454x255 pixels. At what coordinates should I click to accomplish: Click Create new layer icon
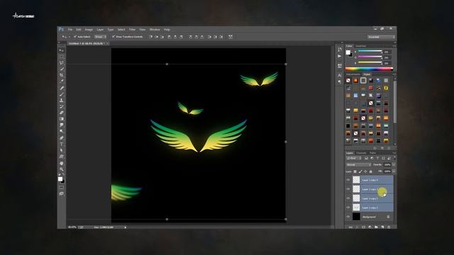(x=382, y=227)
